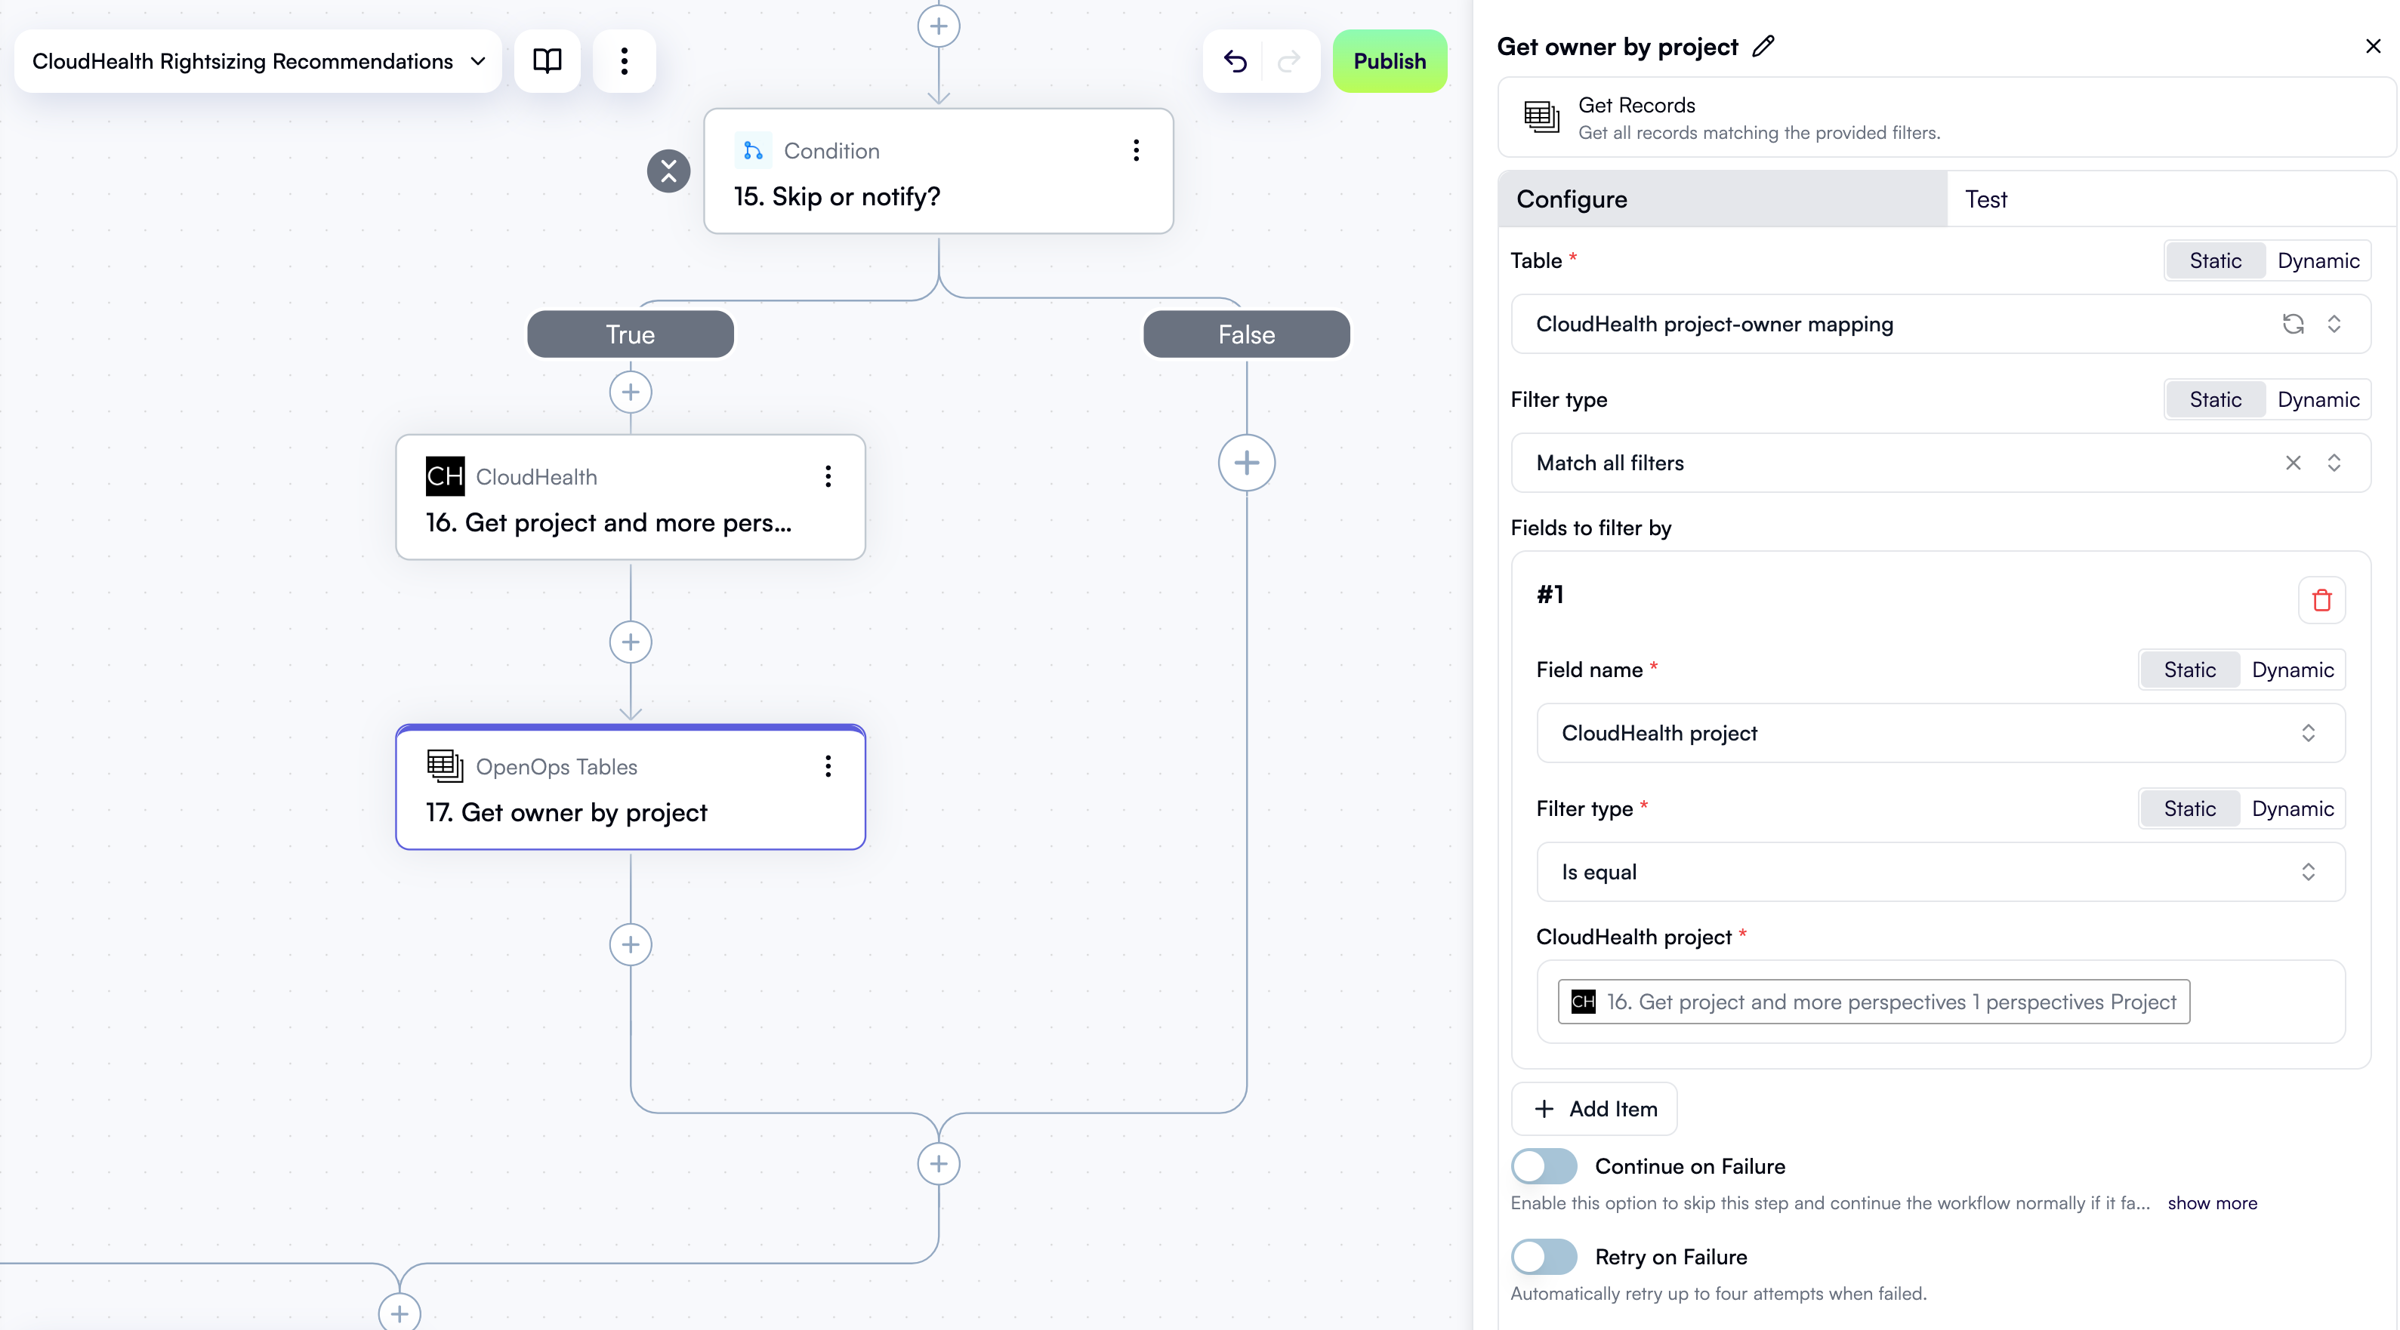Select the Configure tab

click(x=1572, y=199)
